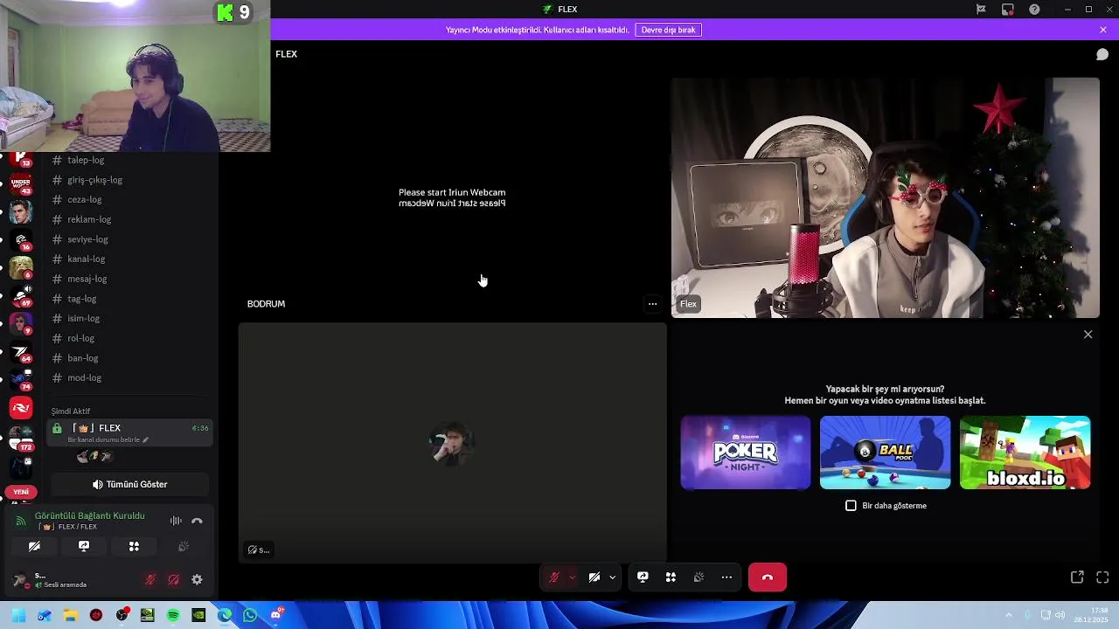Start an activity from the call bar
This screenshot has height=629, width=1119.
671,577
